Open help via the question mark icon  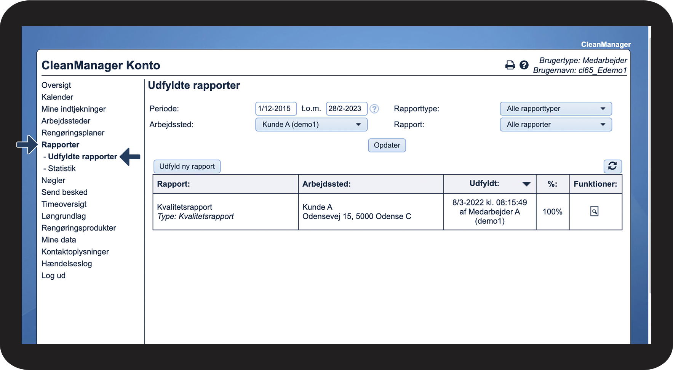click(x=524, y=65)
